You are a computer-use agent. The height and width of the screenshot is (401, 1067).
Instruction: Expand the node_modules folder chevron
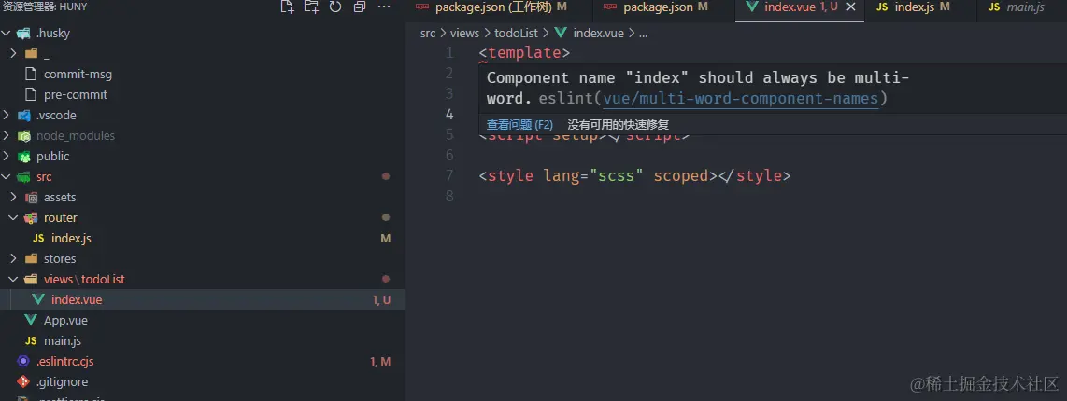pos(7,136)
